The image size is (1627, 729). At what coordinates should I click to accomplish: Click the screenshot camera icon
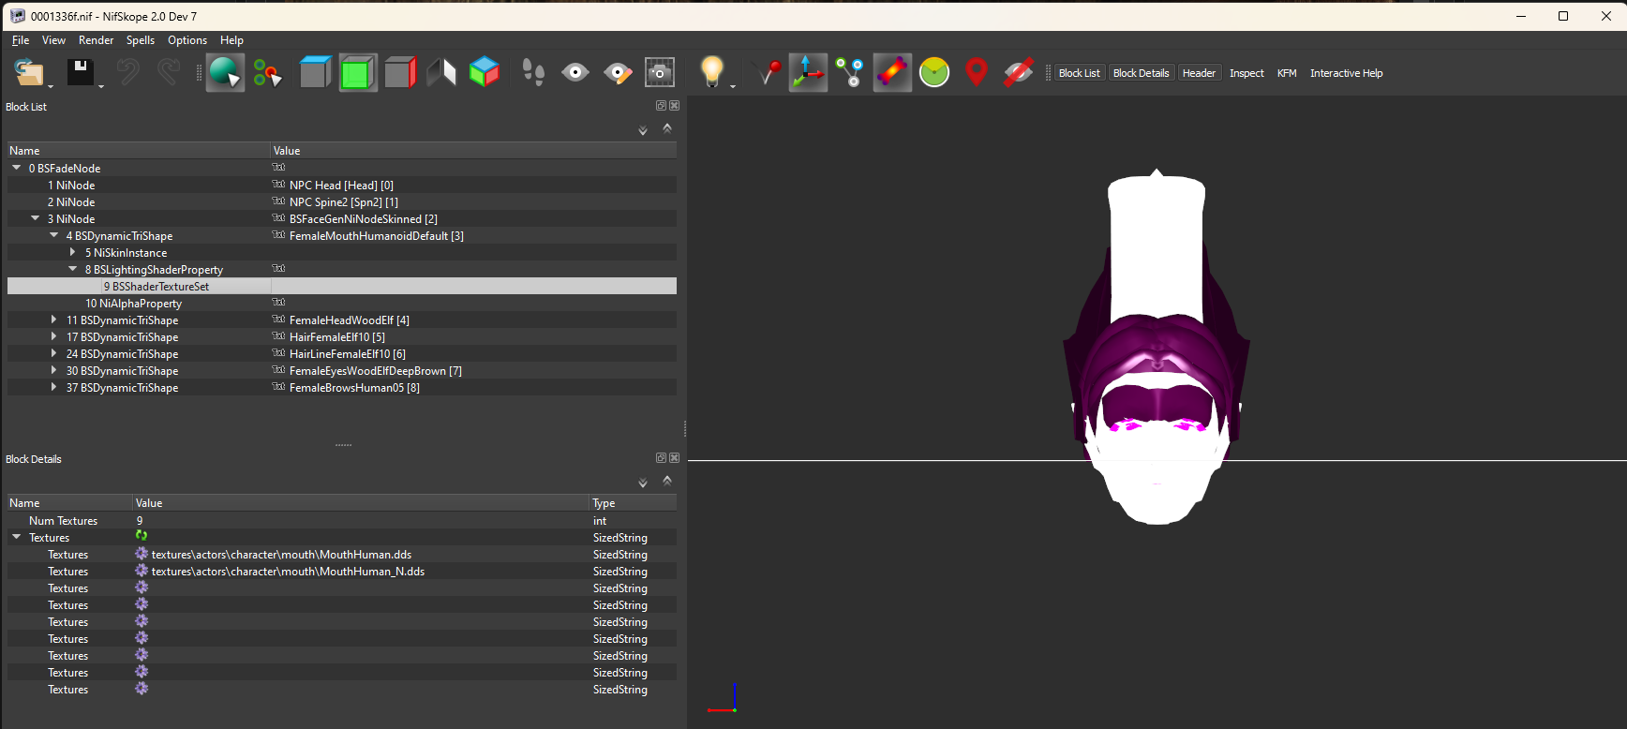tap(660, 73)
